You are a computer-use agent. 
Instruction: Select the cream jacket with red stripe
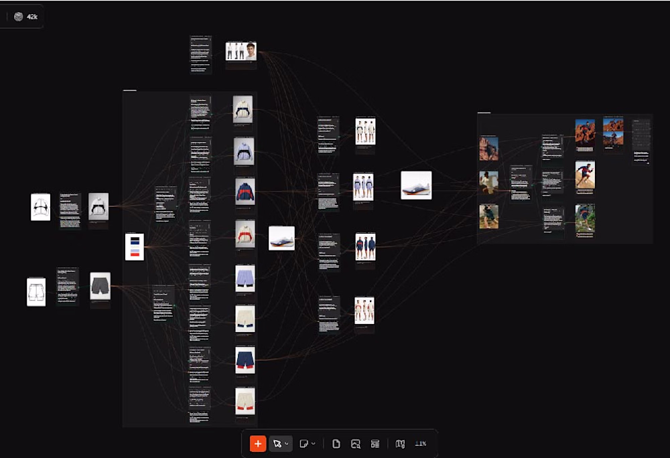pyautogui.click(x=245, y=234)
